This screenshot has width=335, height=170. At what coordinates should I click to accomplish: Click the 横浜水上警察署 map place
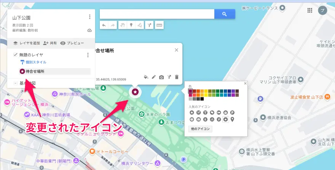257,152
